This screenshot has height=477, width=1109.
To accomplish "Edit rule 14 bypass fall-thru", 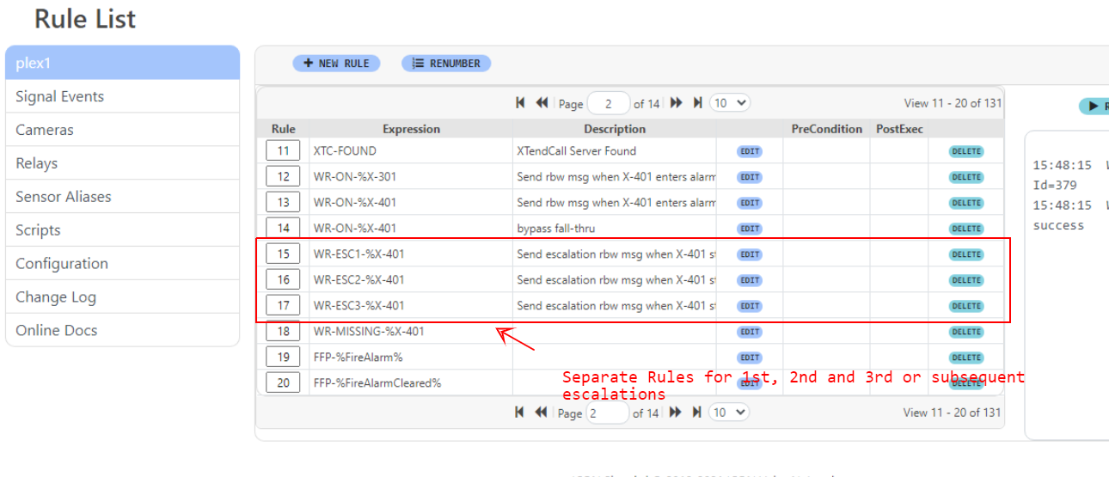I will [750, 229].
